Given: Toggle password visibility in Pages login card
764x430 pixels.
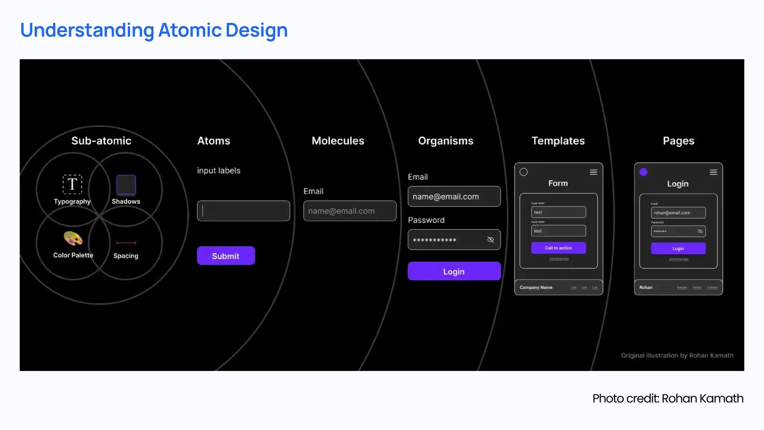Looking at the screenshot, I should click(700, 231).
